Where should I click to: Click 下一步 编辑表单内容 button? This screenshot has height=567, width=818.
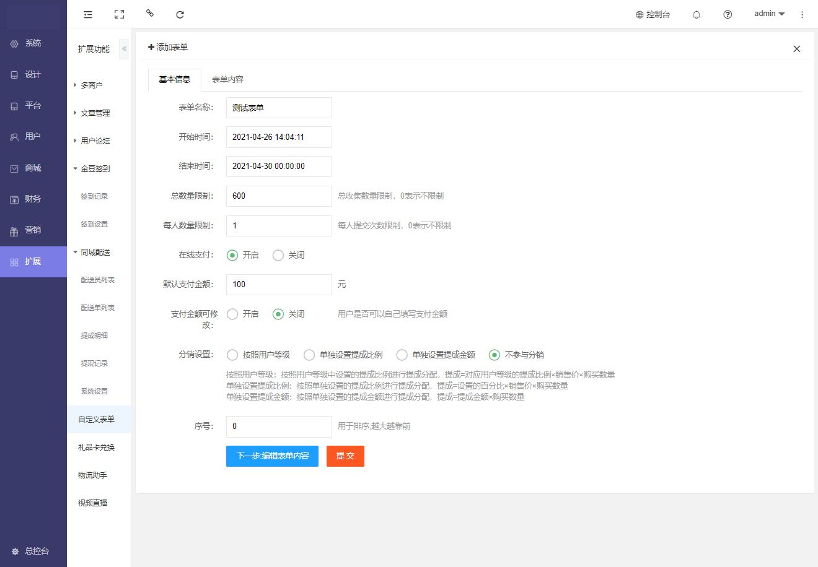[x=272, y=456]
